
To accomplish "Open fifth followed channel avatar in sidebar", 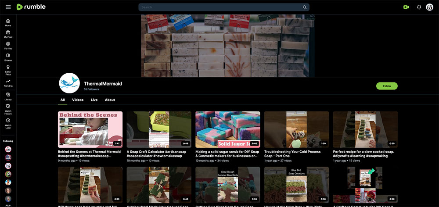I will [8, 182].
